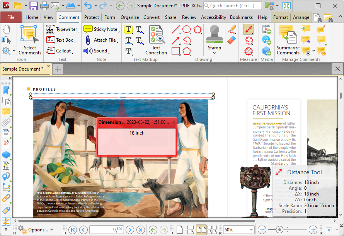The image size is (344, 236).
Task: Open the File menu
Action: click(x=11, y=17)
